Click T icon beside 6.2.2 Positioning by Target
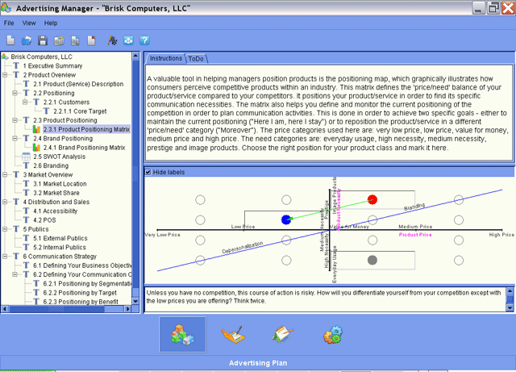 [x=36, y=293]
